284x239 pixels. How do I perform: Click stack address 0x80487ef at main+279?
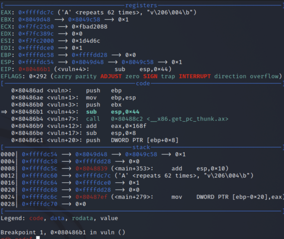[x=91, y=197]
